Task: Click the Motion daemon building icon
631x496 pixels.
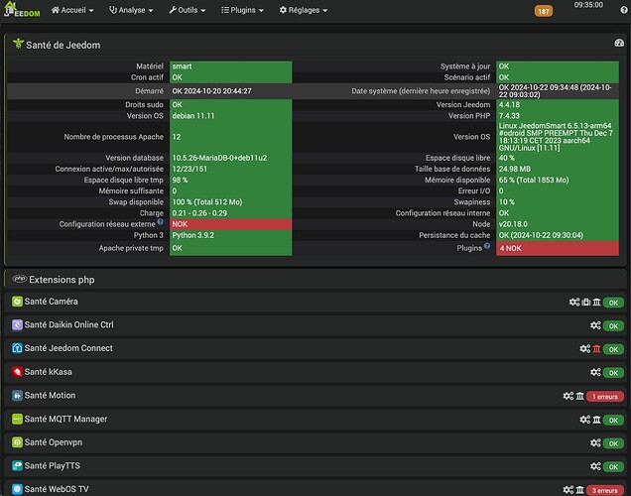Action: coord(579,396)
